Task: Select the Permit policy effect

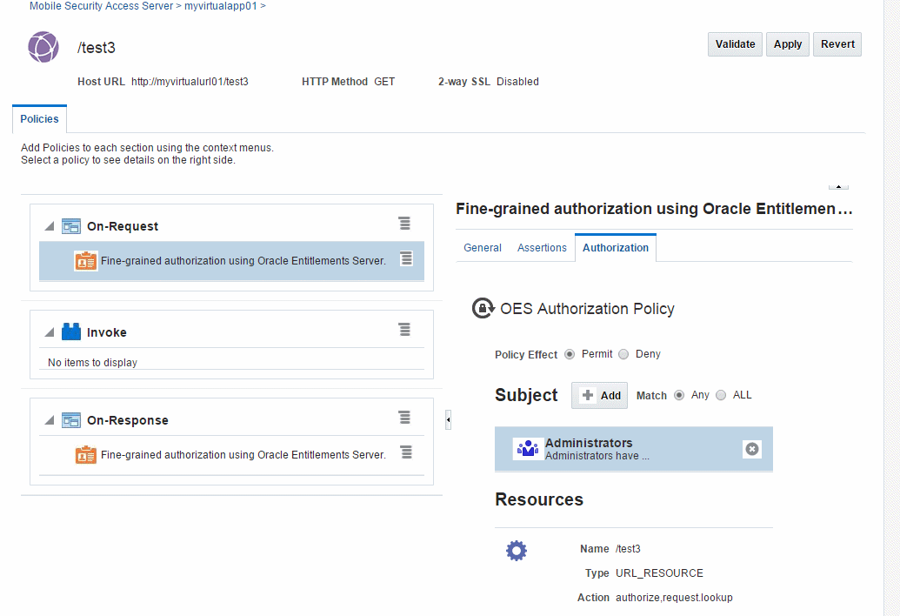Action: point(570,354)
